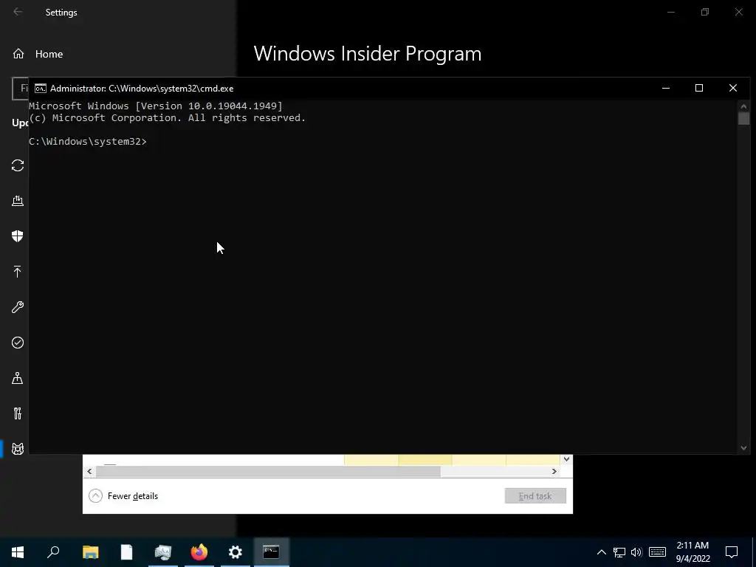Open Find my device icon in Settings
756x567 pixels.
18,378
